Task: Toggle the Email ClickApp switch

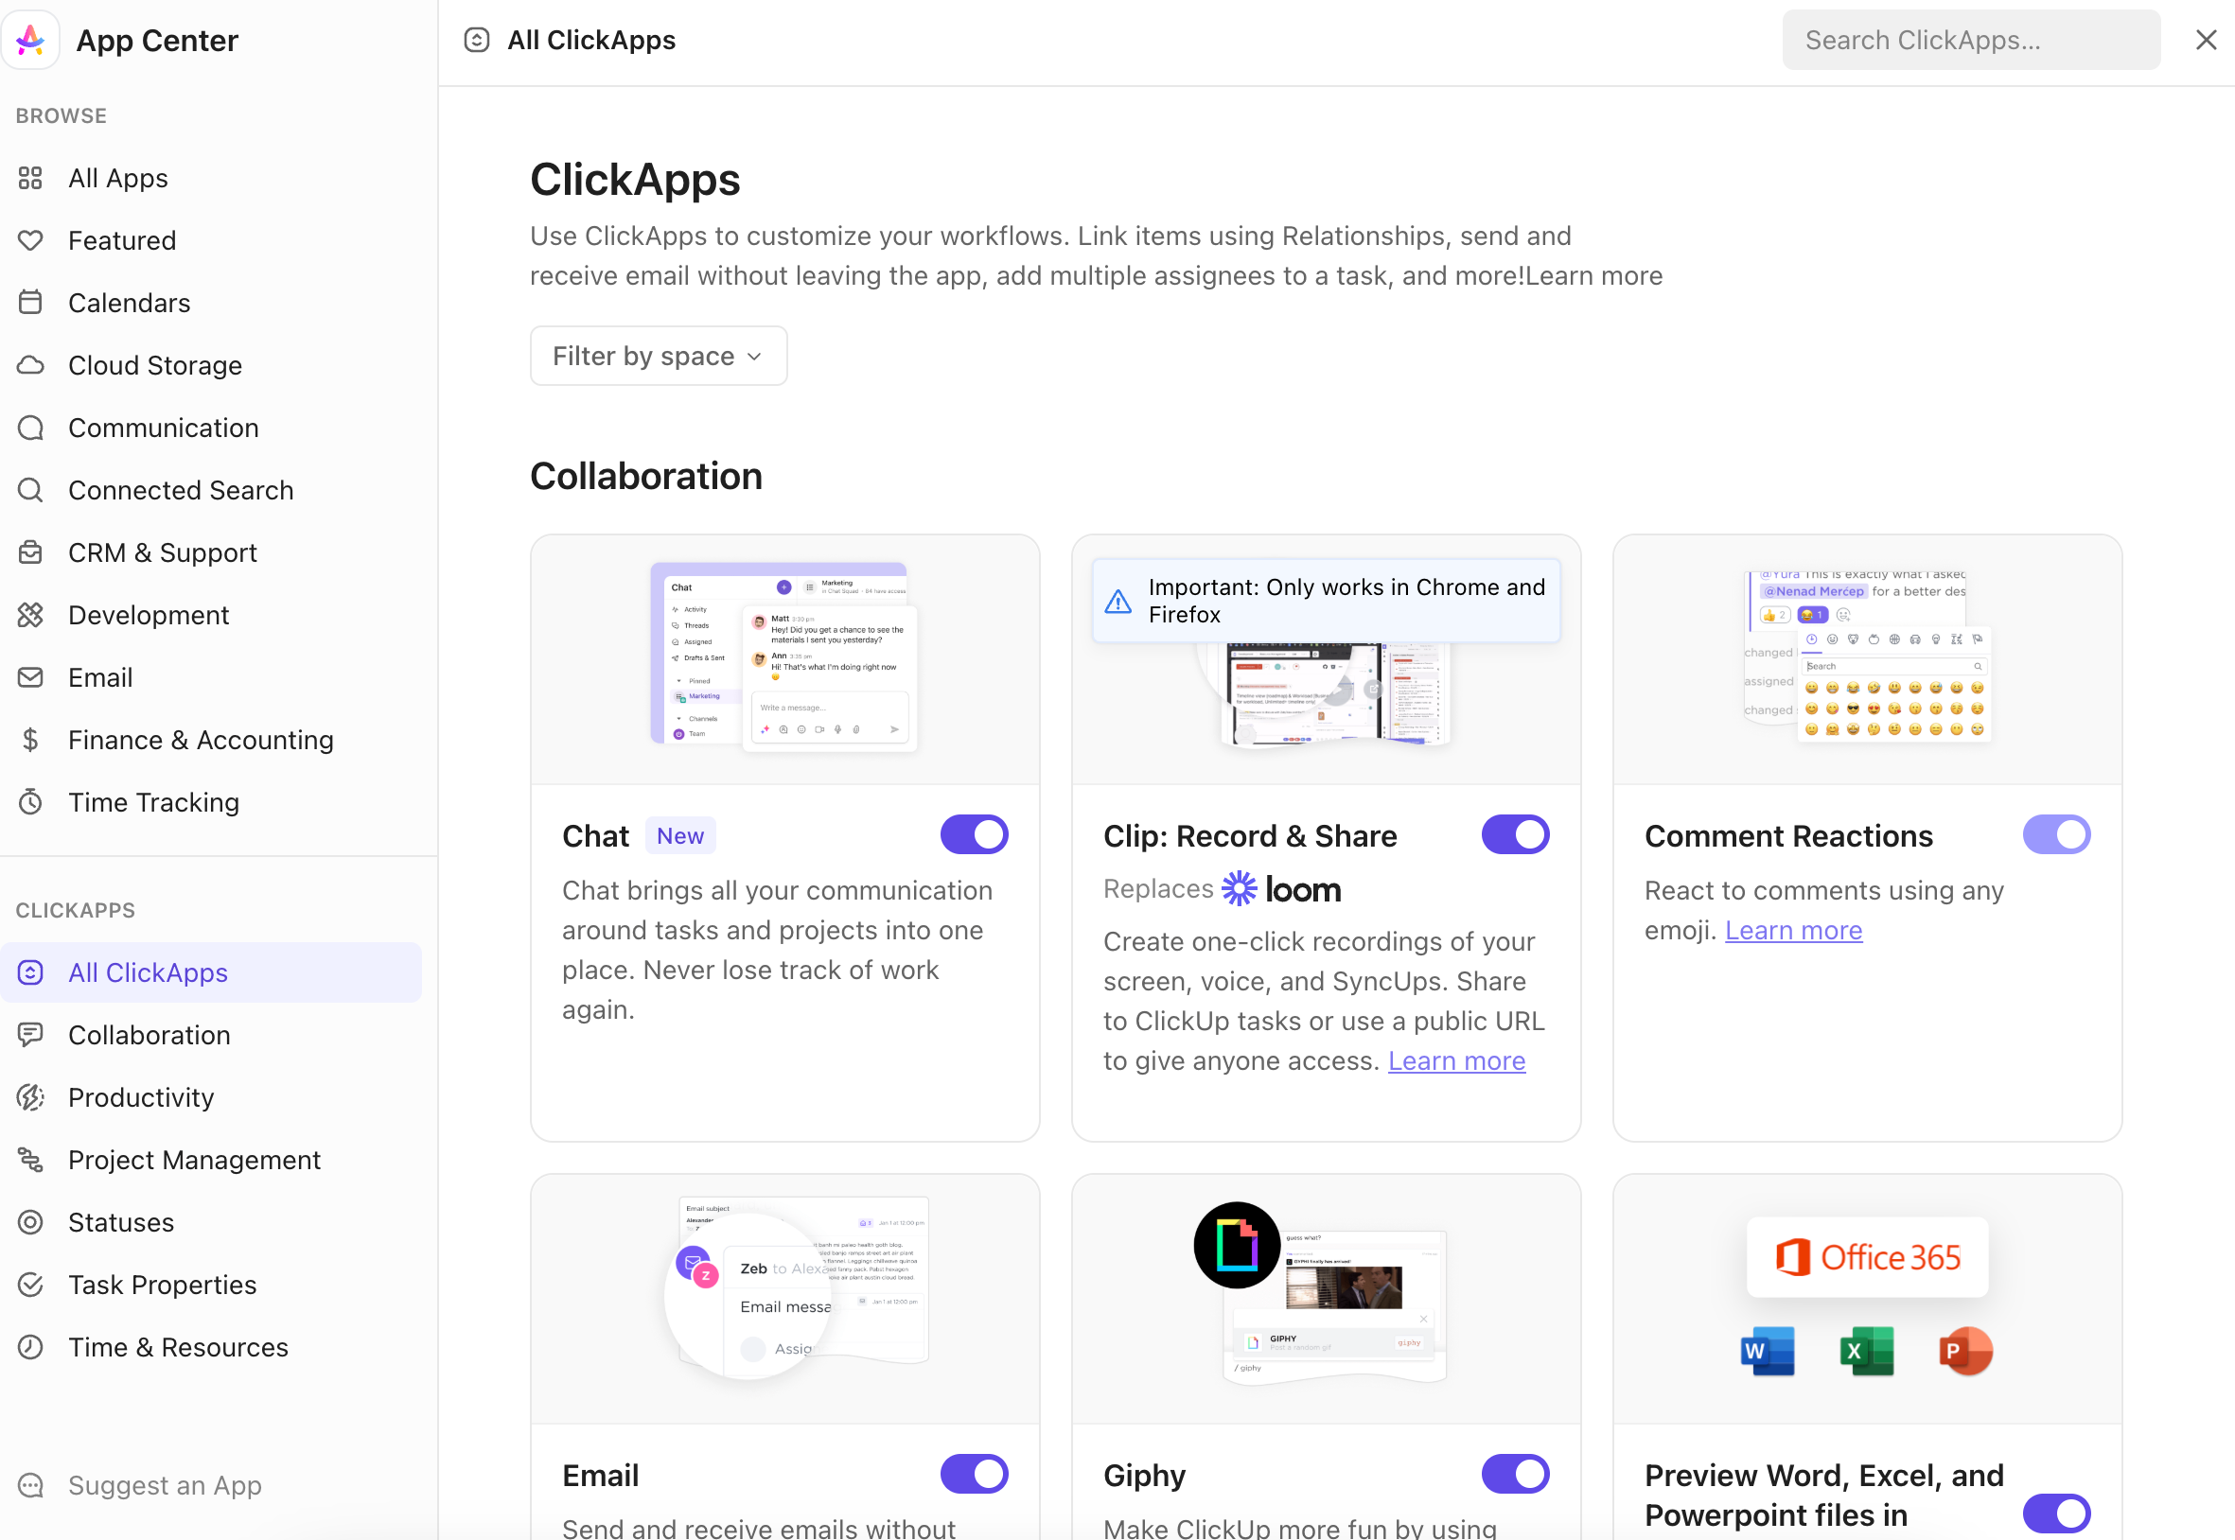Action: pos(974,1474)
